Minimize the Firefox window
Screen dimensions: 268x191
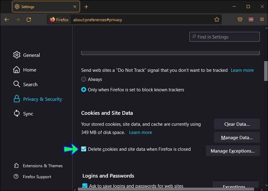point(234,7)
